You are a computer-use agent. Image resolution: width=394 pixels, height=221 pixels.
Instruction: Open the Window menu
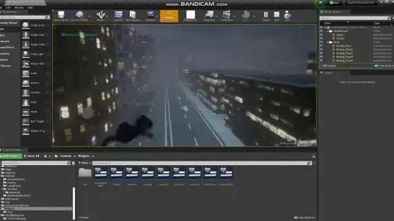(x=19, y=8)
